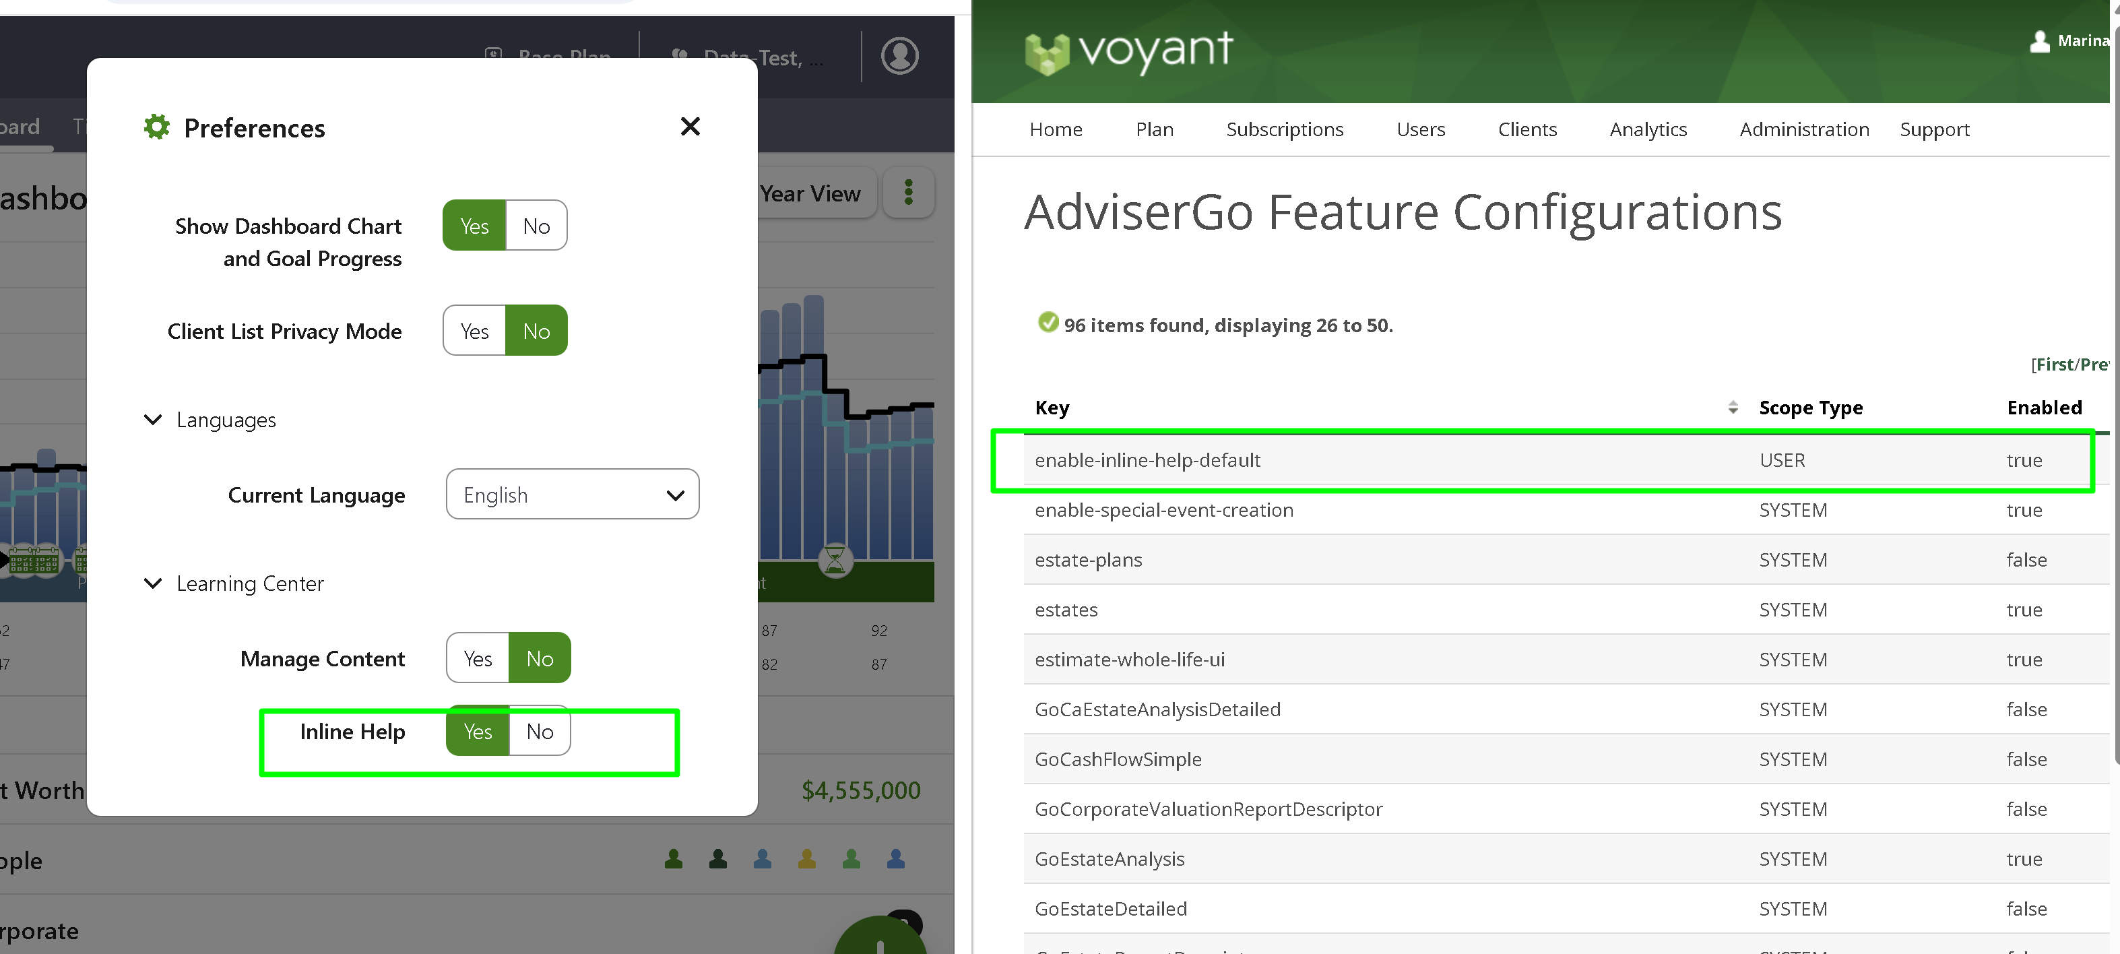Open the Home menu in Voyant
Screen dimensions: 2120x954
[x=1056, y=129]
